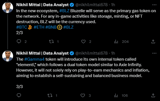The height and width of the screenshot is (101, 160).
Task: Reply to the 2/3 BLZ tweet
Action: 19,42
